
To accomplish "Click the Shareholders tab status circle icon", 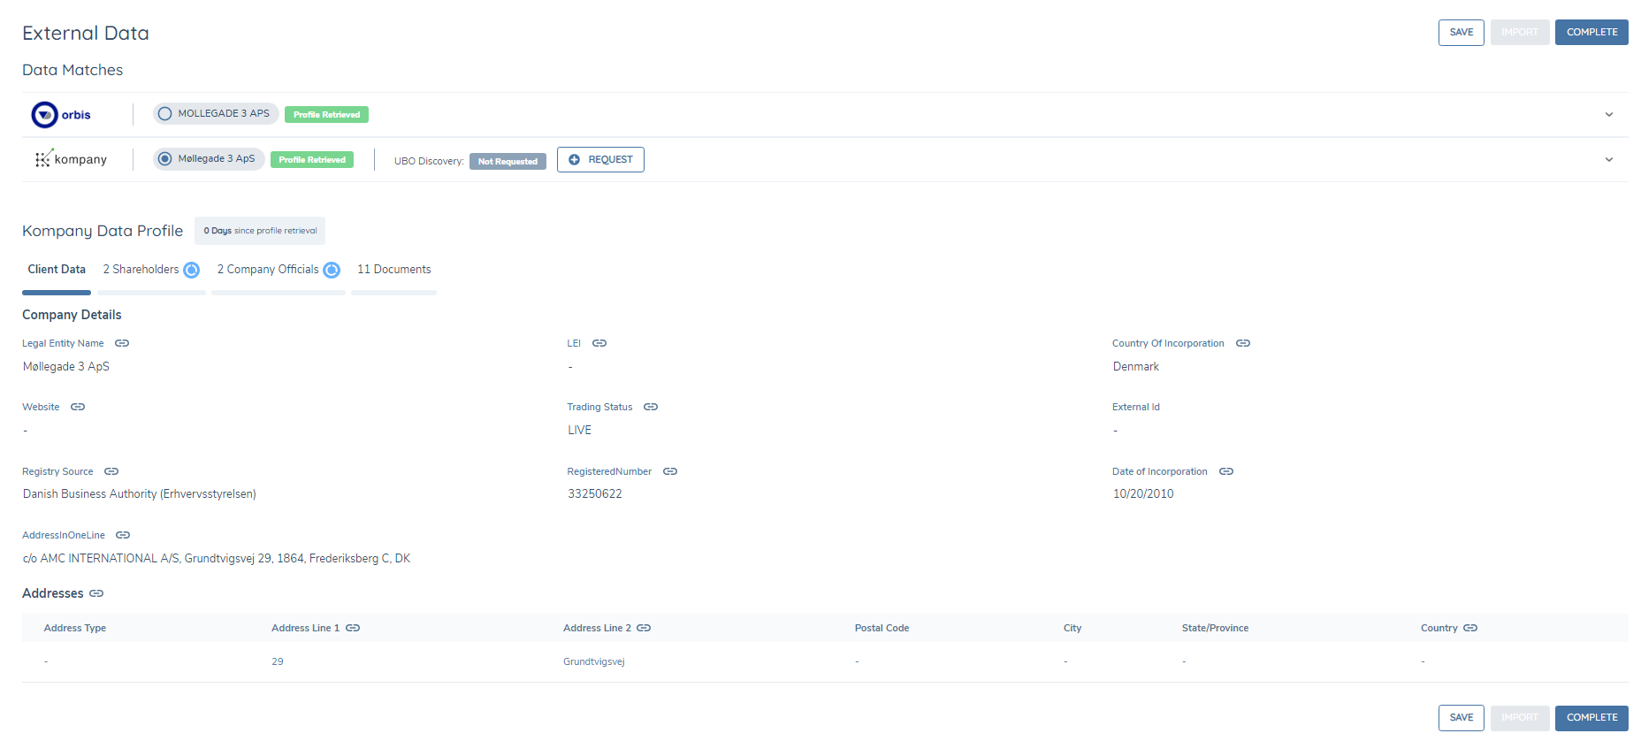I will [x=191, y=270].
